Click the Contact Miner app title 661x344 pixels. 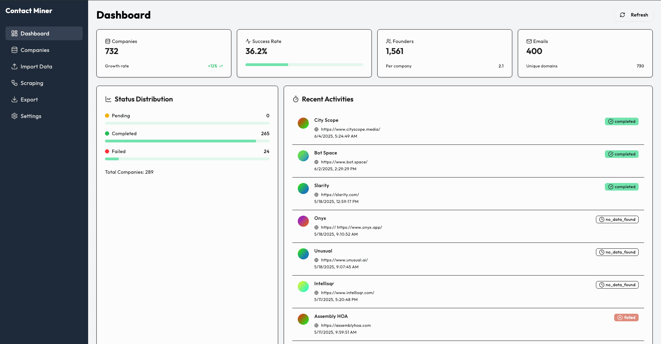click(29, 11)
